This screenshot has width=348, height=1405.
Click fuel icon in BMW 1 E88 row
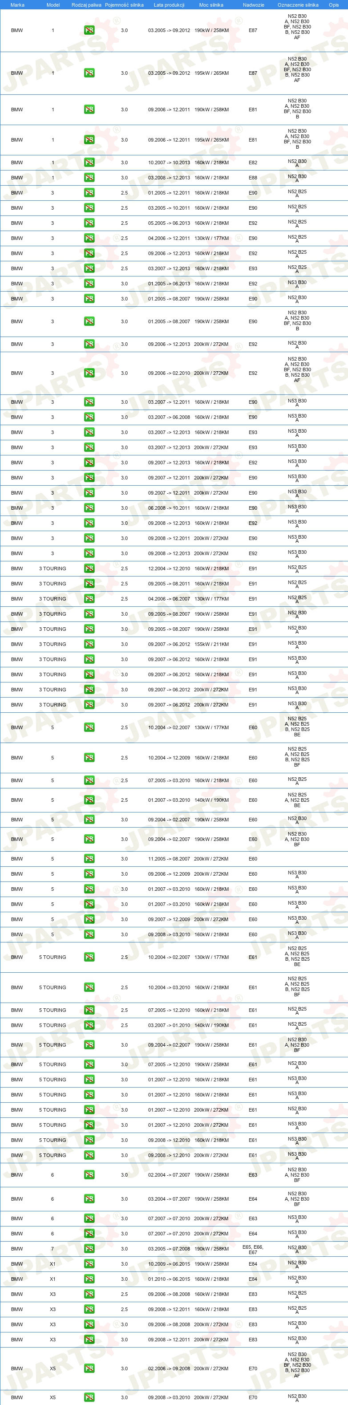(89, 178)
